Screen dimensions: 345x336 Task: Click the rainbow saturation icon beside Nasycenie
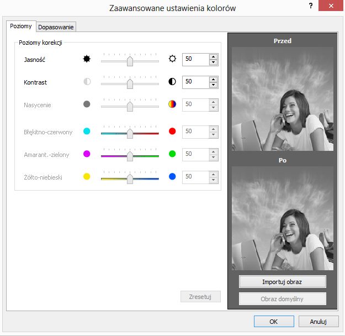(172, 104)
